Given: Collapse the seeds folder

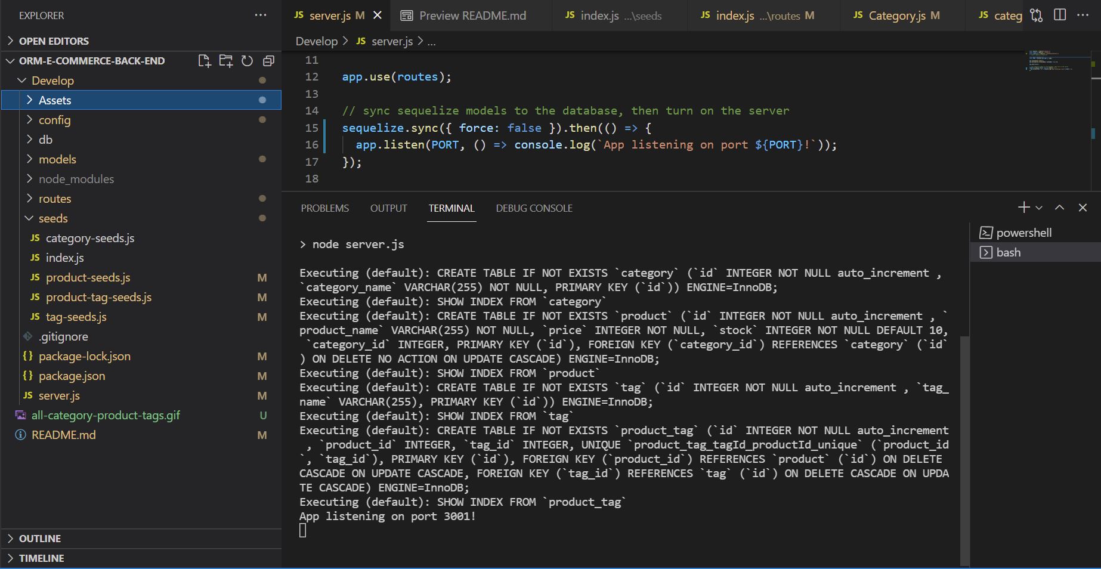Looking at the screenshot, I should pyautogui.click(x=53, y=218).
